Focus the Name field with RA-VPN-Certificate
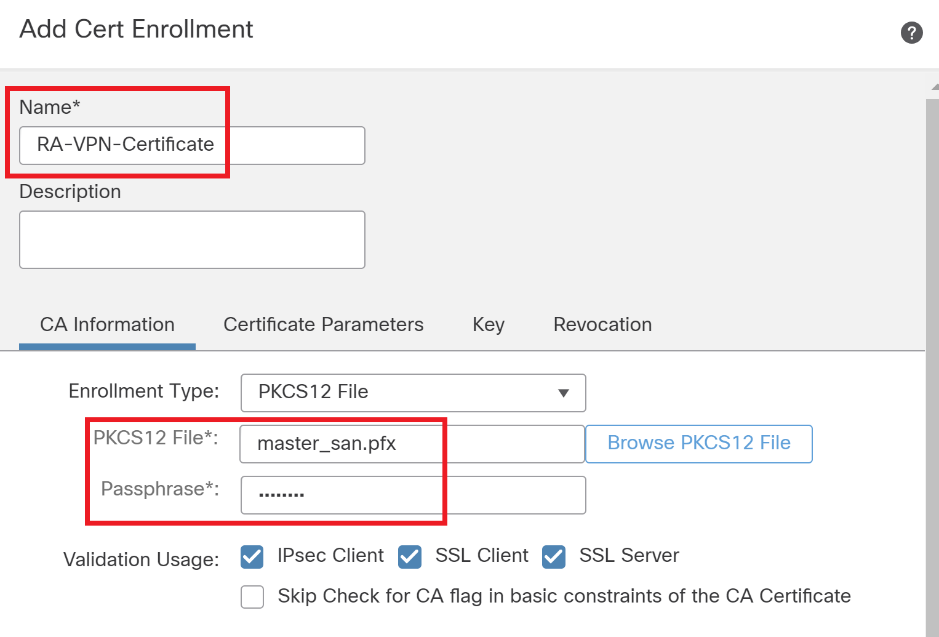939x637 pixels. tap(192, 145)
